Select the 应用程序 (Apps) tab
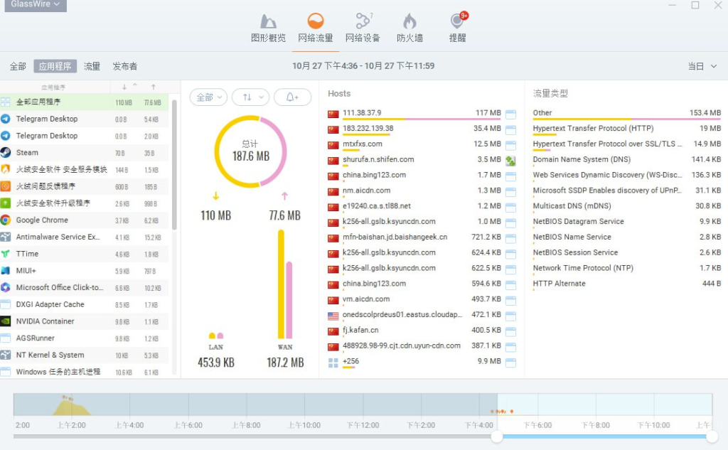 point(55,65)
